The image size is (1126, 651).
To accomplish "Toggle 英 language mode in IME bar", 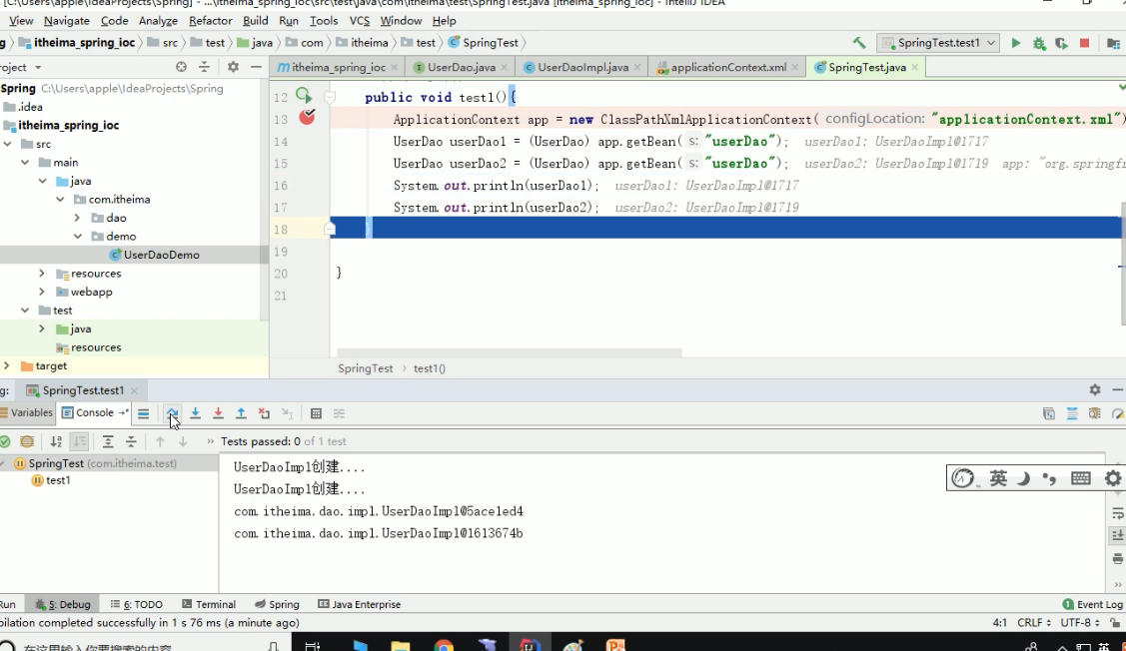I will (998, 478).
